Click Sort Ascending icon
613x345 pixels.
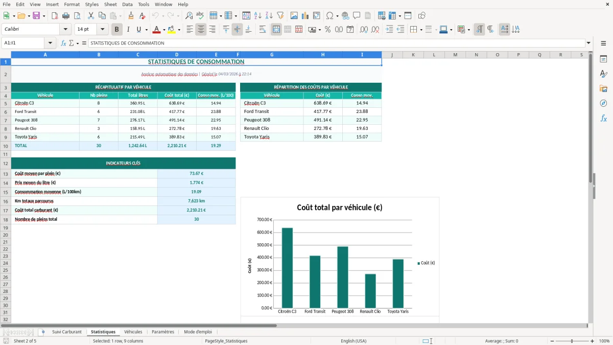click(257, 16)
